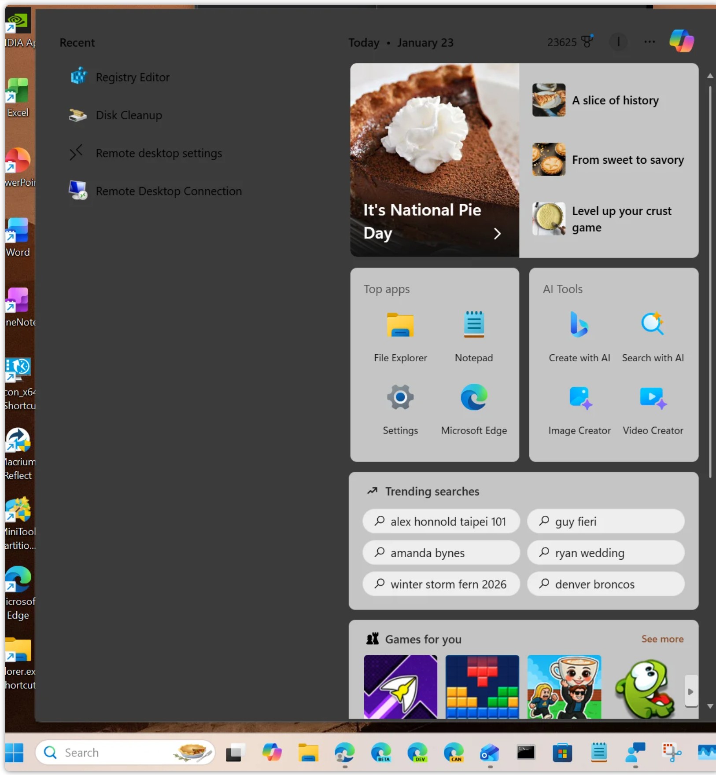Screen dimensions: 716x775
Task: Launch Disk Cleanup from Recent
Action: [x=128, y=115]
